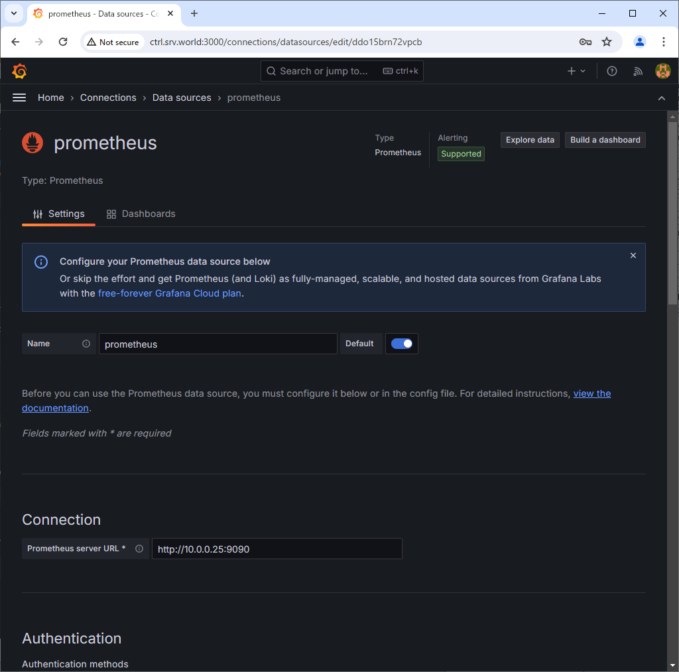Open the free-forever Grafana Cloud plan link
Screen dimensions: 679x672
pos(169,293)
